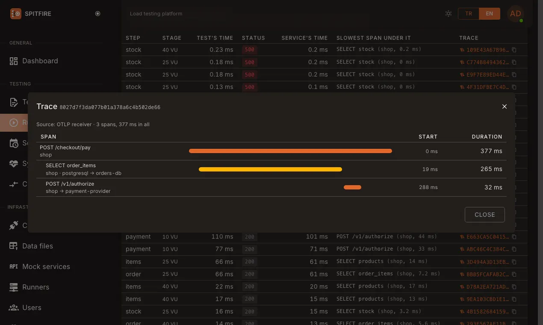543x325 pixels.
Task: Click the 'shop → payment-provider' span subtitle
Action: click(78, 191)
